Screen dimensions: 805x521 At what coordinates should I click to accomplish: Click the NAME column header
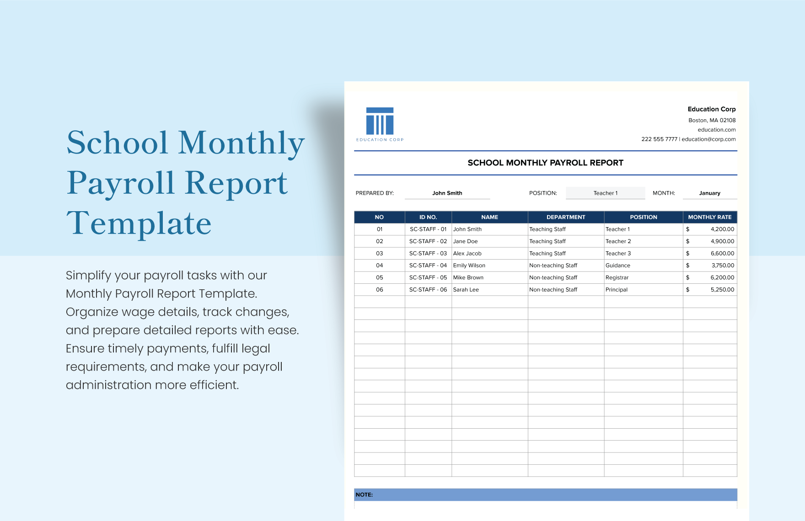pyautogui.click(x=489, y=217)
